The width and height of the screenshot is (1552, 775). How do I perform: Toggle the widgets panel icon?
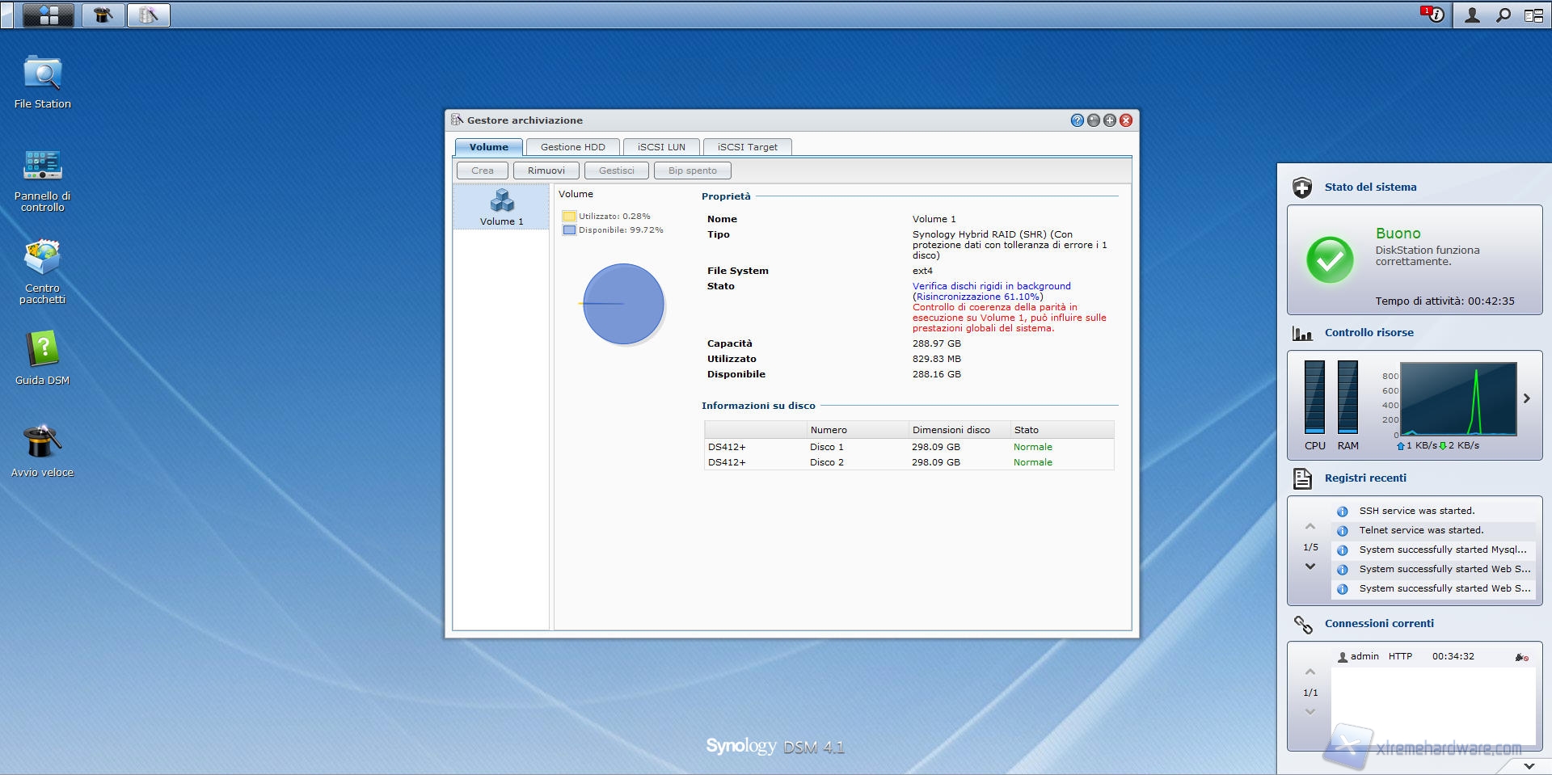[1533, 15]
